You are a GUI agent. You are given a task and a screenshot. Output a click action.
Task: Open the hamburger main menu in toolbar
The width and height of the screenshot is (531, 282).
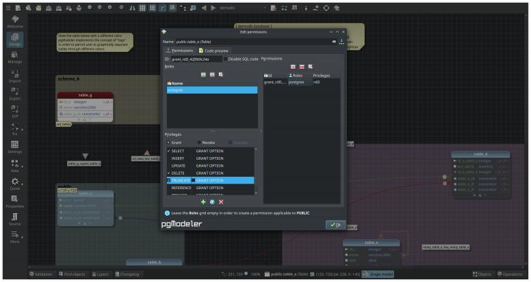[x=8, y=8]
